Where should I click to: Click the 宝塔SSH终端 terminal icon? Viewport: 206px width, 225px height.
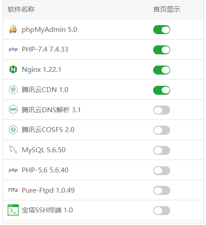point(13,210)
